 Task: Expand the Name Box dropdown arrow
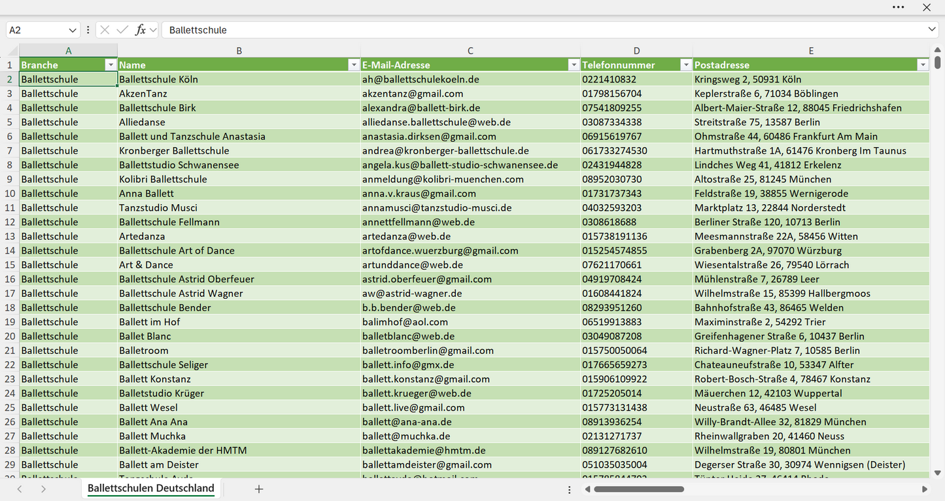tap(73, 30)
